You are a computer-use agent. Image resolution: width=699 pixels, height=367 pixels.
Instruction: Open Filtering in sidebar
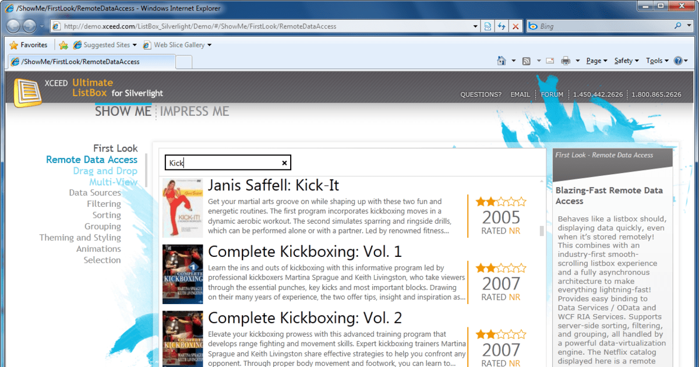[x=104, y=204]
